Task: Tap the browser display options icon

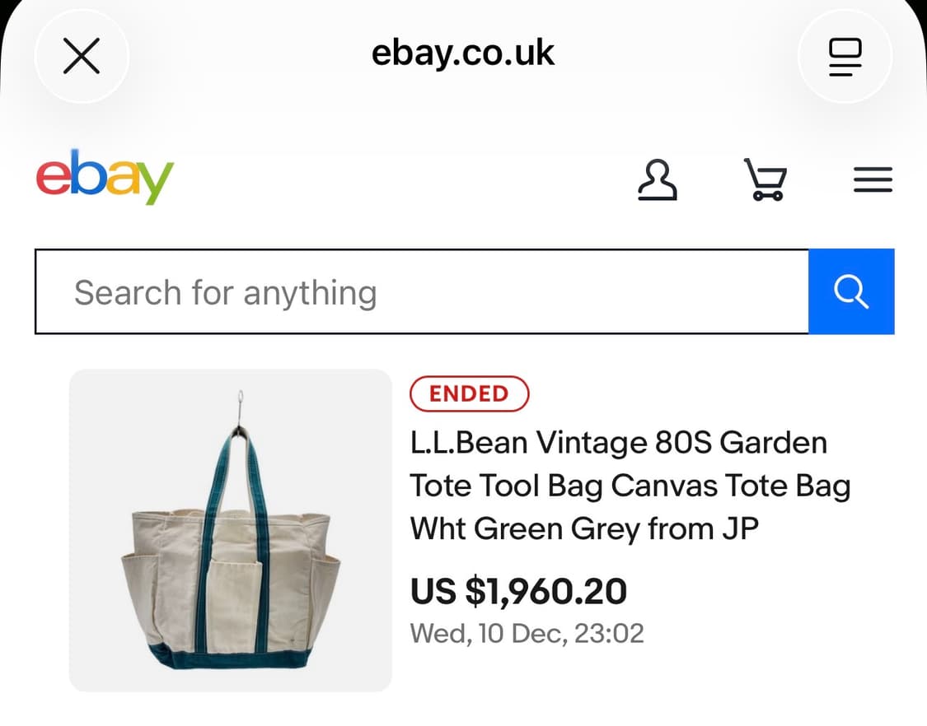Action: click(845, 56)
